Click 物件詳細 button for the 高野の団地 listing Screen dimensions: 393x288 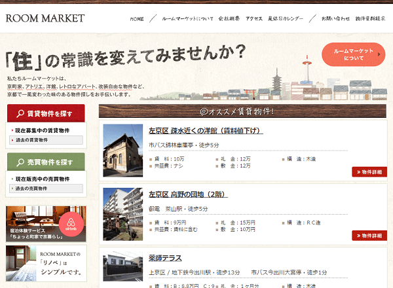pos(369,236)
